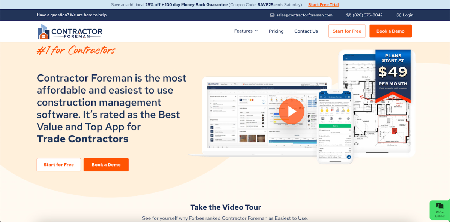Click the tablet floor plan mockup
The width and height of the screenshot is (450, 222).
(377, 104)
